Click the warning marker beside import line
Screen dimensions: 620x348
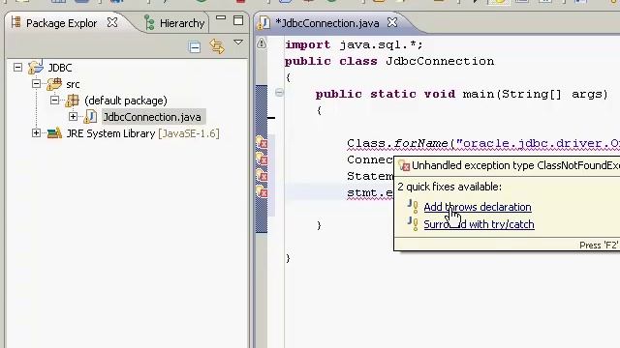point(262,43)
